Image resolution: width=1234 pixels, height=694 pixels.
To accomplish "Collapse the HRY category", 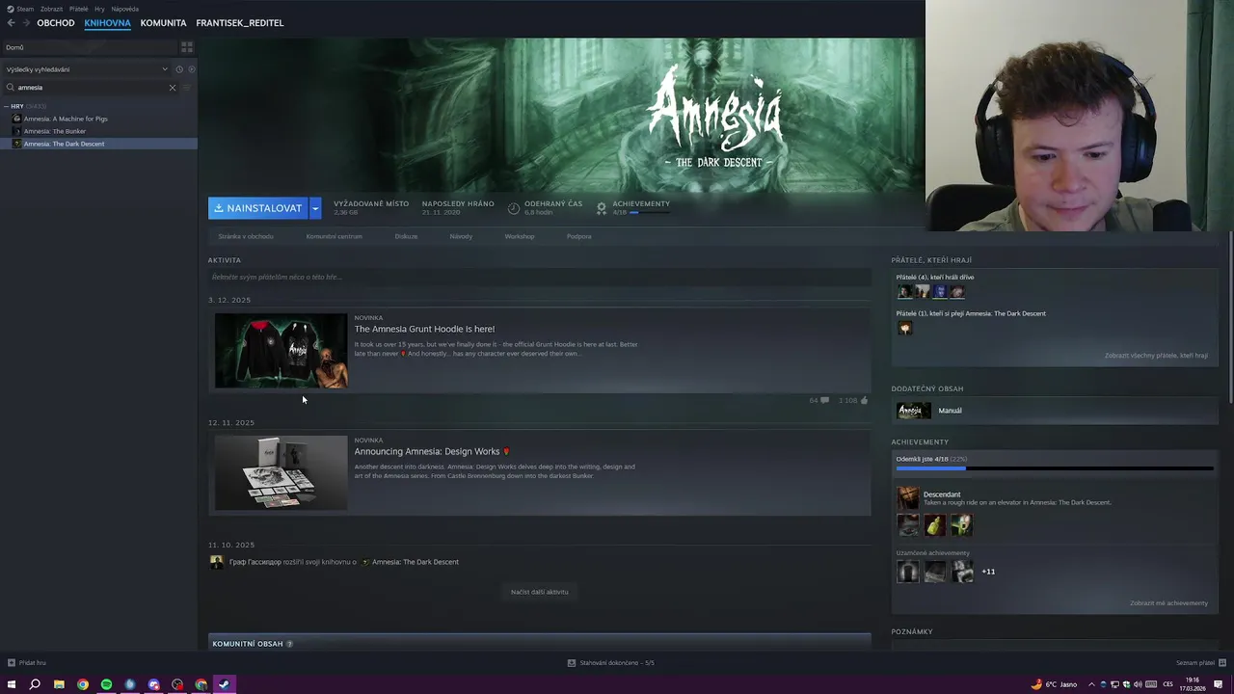I will (7, 106).
